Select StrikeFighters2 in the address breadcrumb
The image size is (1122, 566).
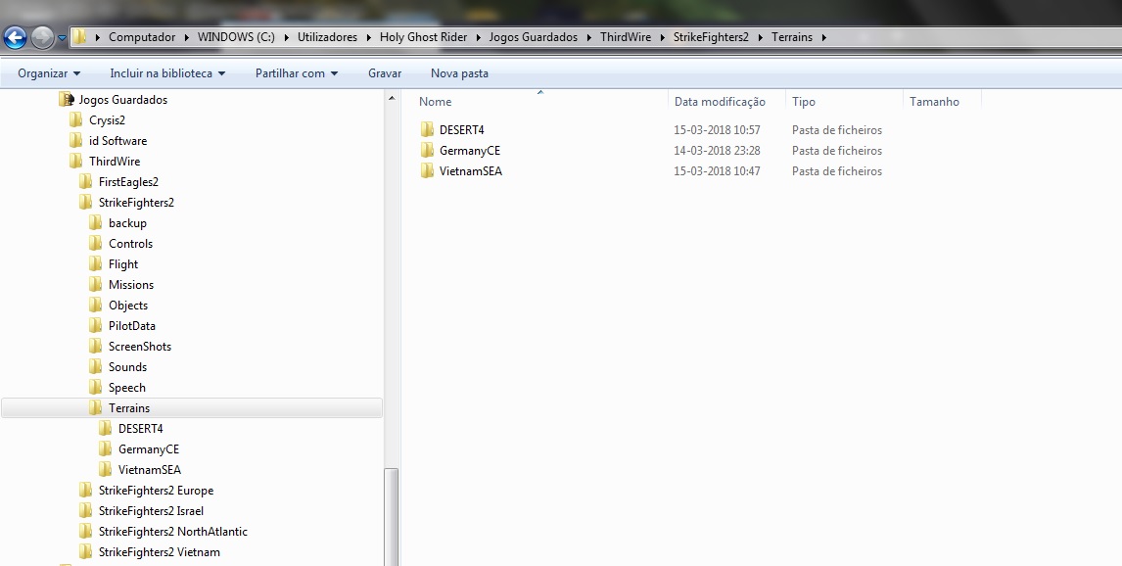tap(711, 37)
